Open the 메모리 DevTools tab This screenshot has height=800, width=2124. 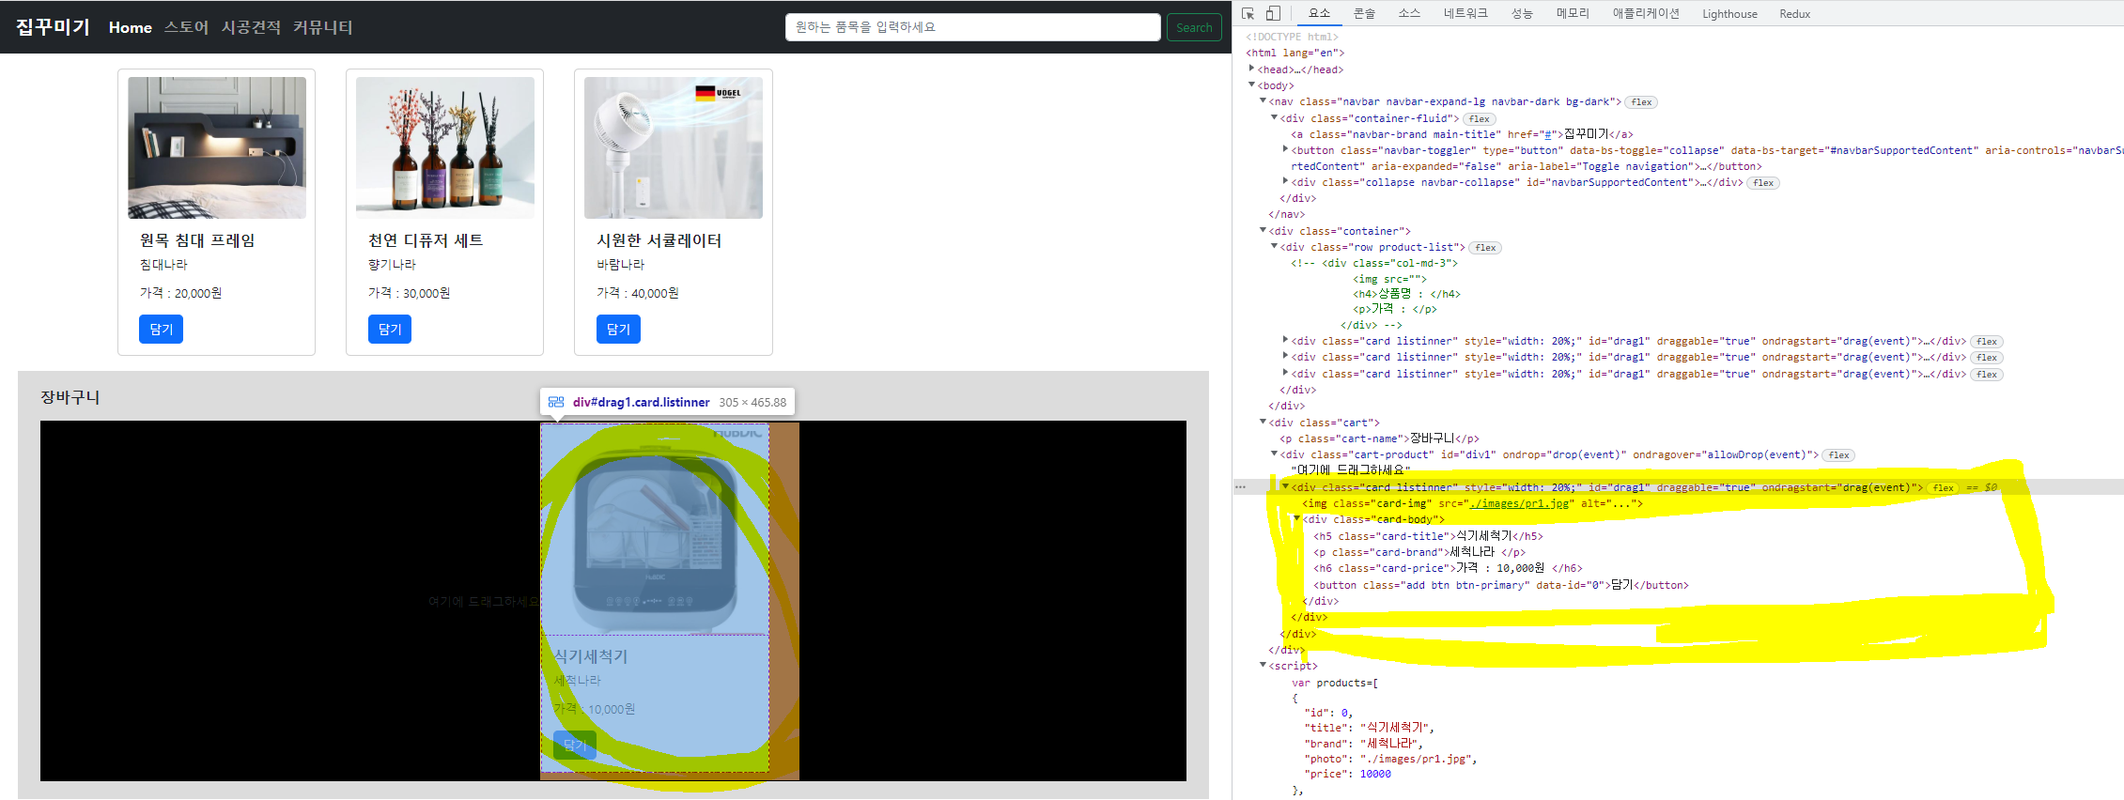1573,13
